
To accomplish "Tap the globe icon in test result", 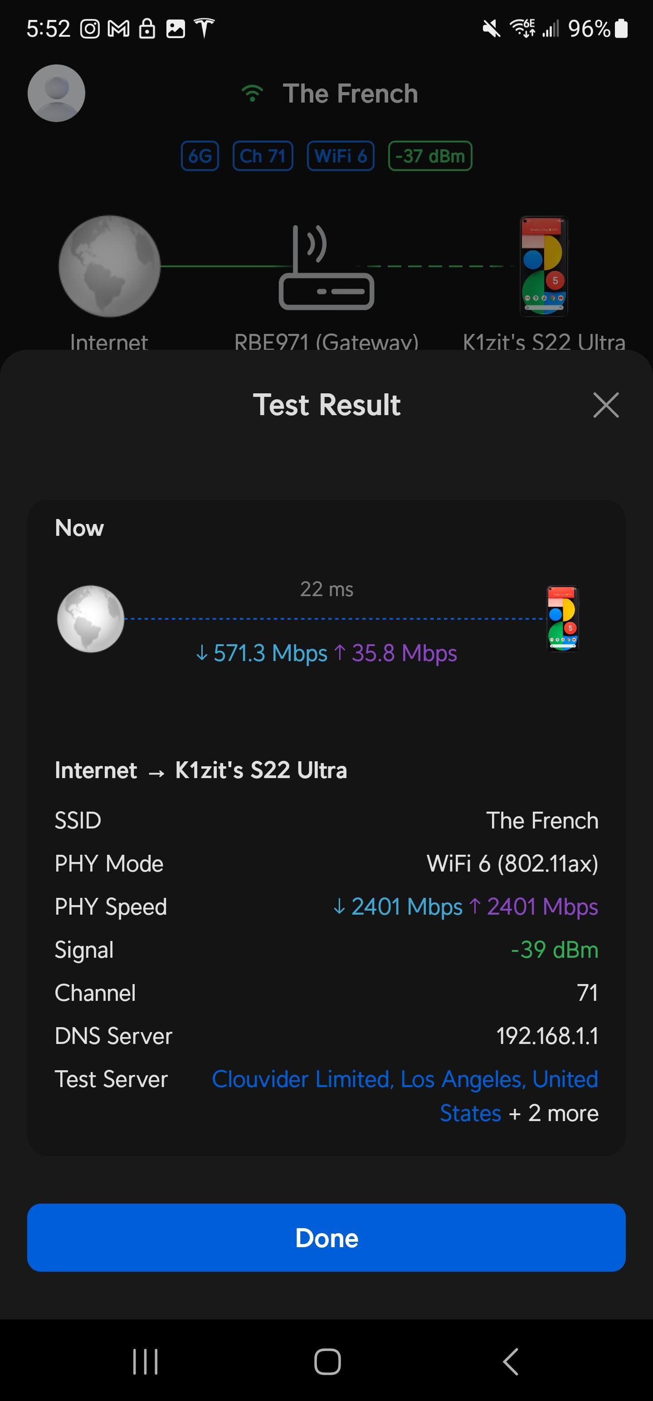I will click(x=91, y=618).
